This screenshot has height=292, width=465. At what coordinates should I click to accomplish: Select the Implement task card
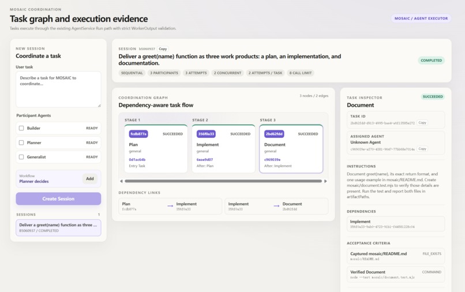pyautogui.click(x=224, y=149)
